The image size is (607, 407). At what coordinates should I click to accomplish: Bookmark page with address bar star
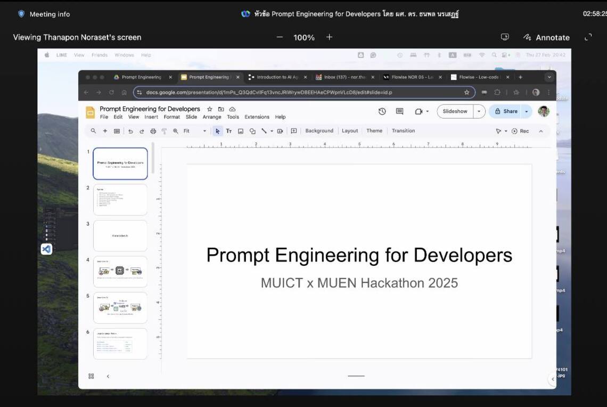tap(466, 92)
